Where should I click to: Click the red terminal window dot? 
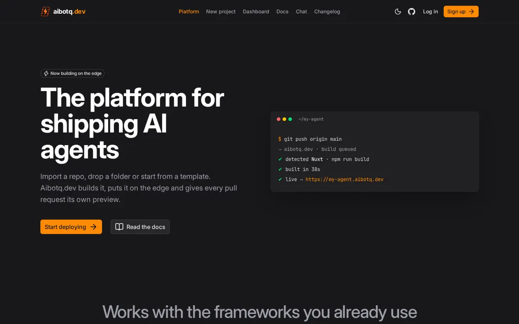click(279, 119)
